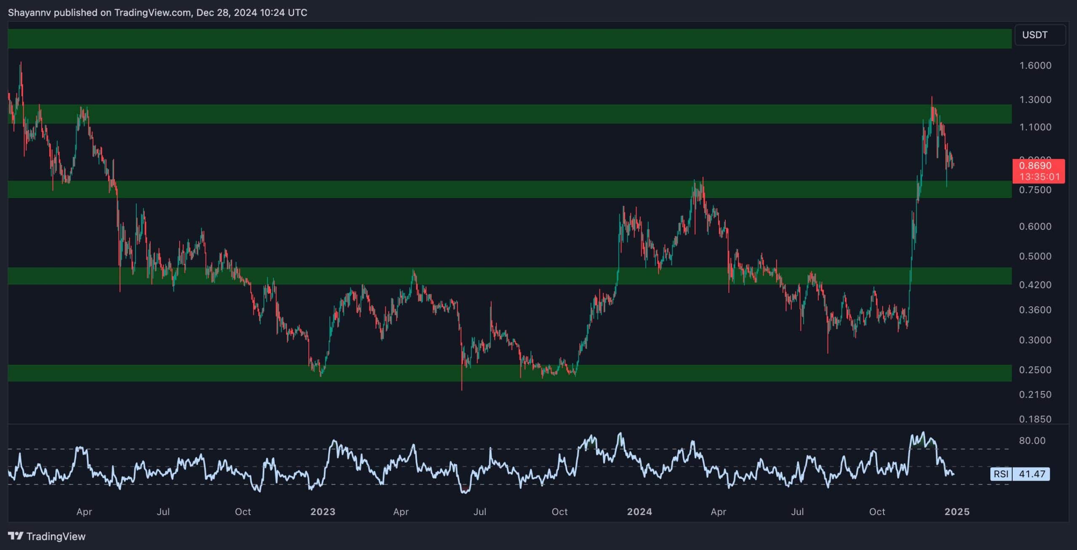Click the RSI indicator label tag
This screenshot has width=1077, height=550.
pyautogui.click(x=1000, y=474)
